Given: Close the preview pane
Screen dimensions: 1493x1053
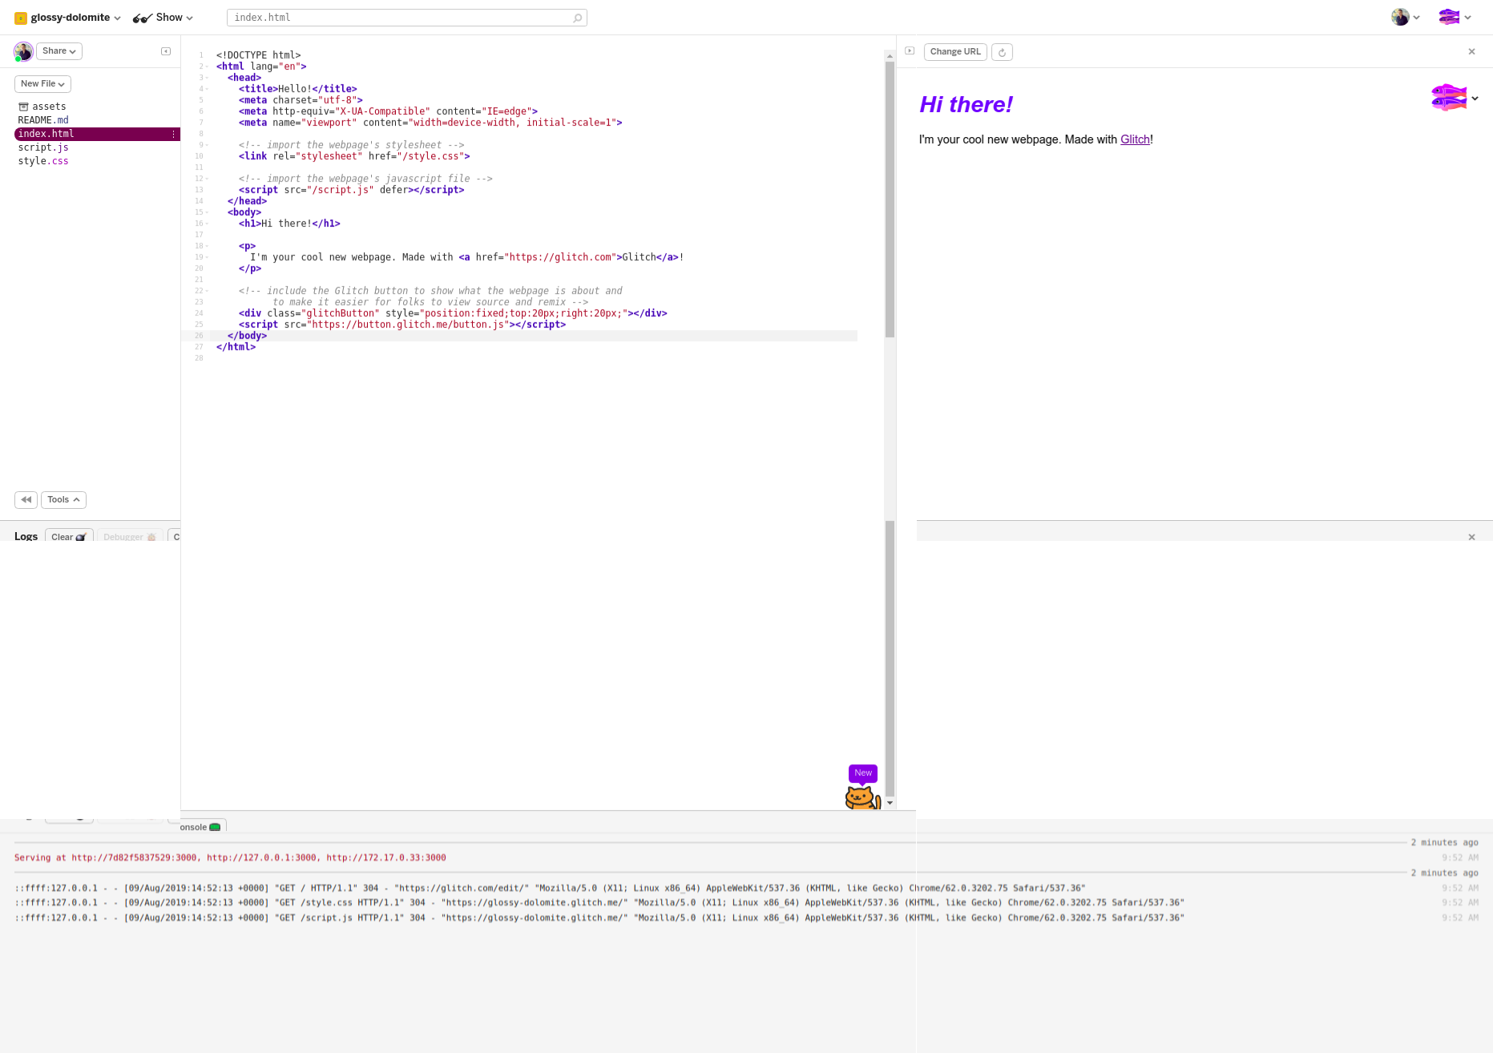Looking at the screenshot, I should (1471, 52).
